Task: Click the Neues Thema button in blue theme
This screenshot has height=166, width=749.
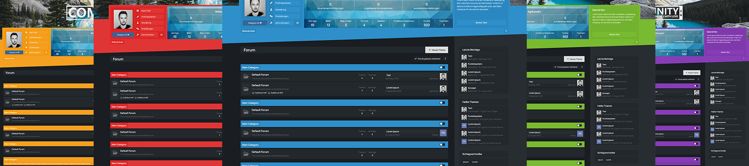Action: coord(437,50)
